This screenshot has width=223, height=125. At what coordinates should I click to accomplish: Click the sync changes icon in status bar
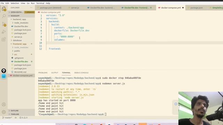coord(16,118)
